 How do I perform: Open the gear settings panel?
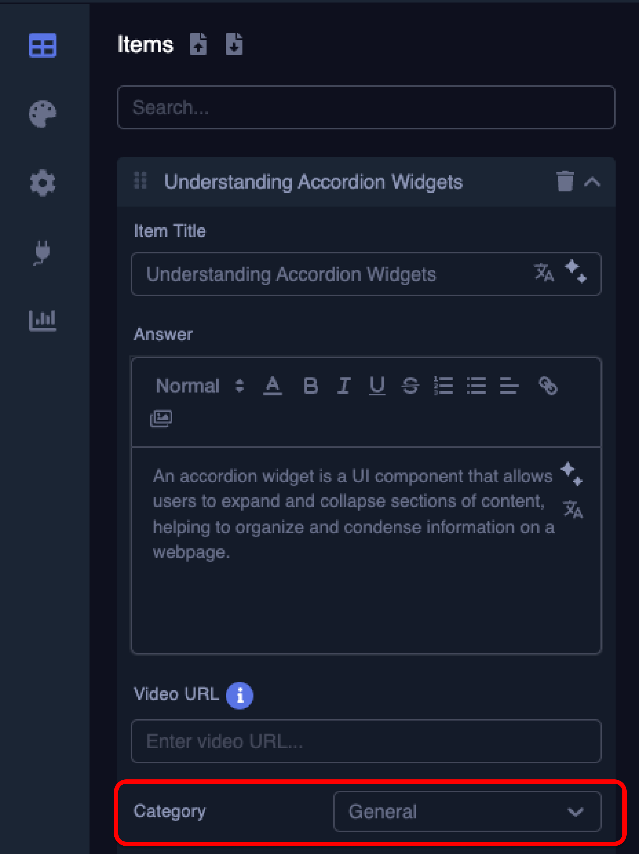click(43, 183)
